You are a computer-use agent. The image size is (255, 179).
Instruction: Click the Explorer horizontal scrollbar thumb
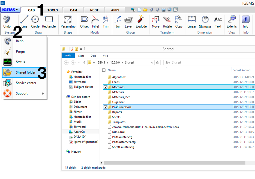175,163
